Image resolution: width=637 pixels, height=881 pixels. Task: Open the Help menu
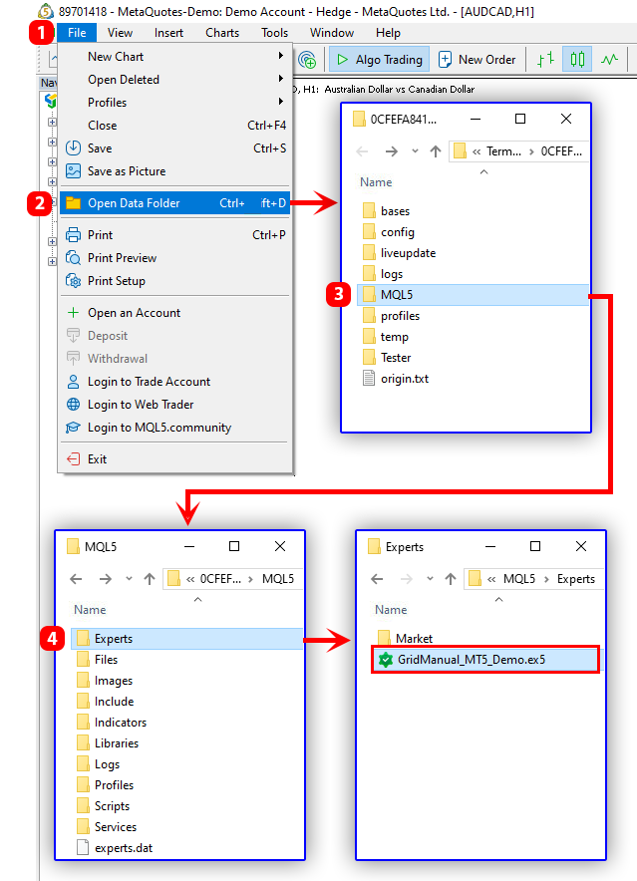[x=388, y=33]
